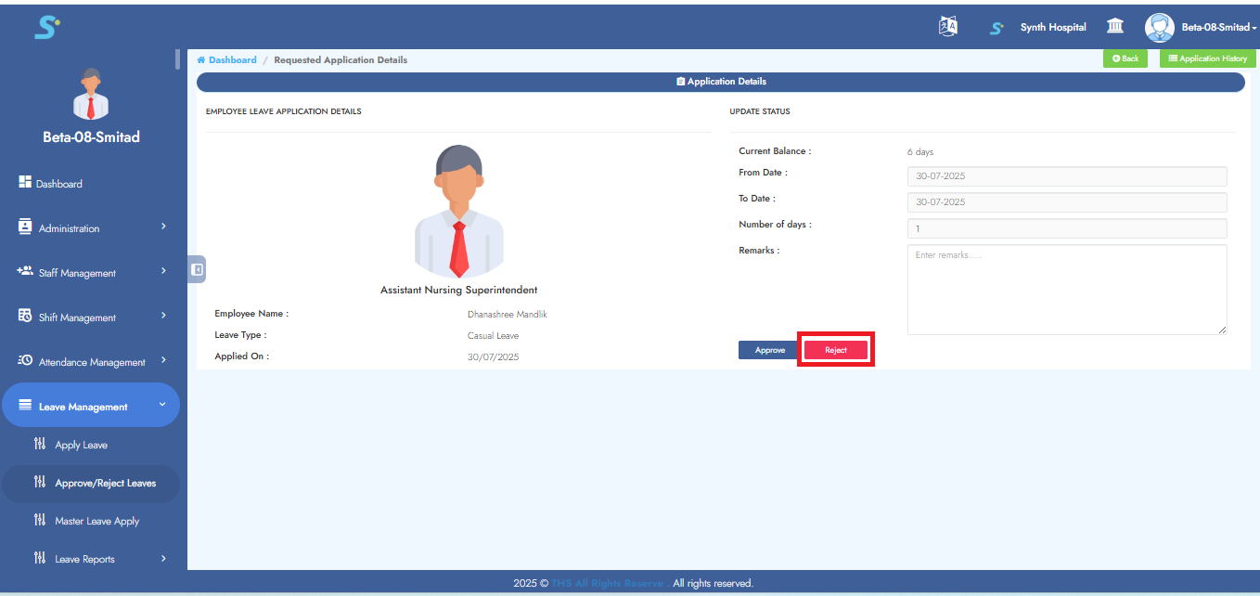This screenshot has height=596, width=1260.
Task: Click into the Remarks text area
Action: point(1066,290)
